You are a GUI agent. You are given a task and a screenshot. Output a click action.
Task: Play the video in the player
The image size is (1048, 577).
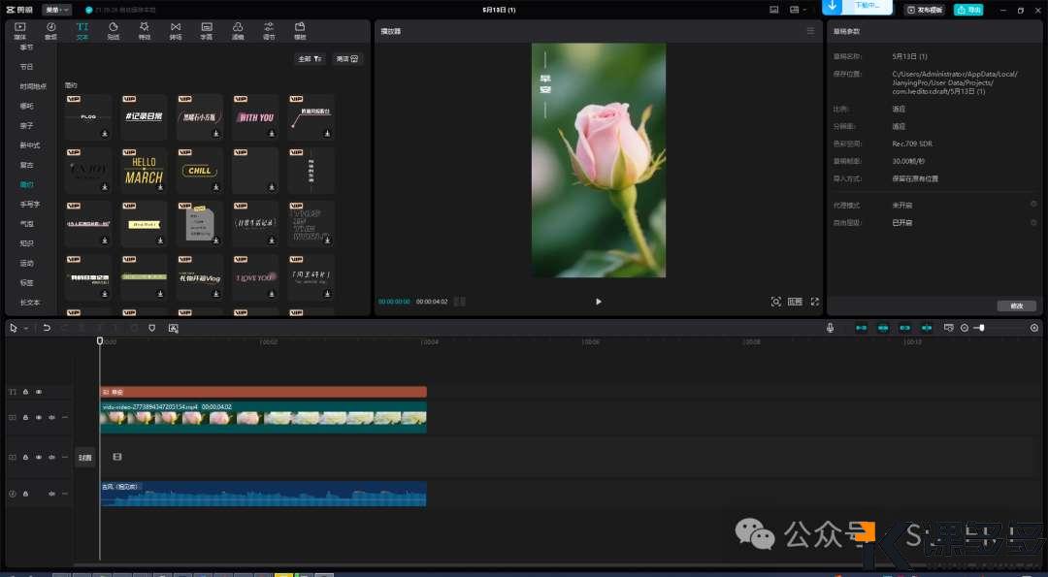pos(598,302)
